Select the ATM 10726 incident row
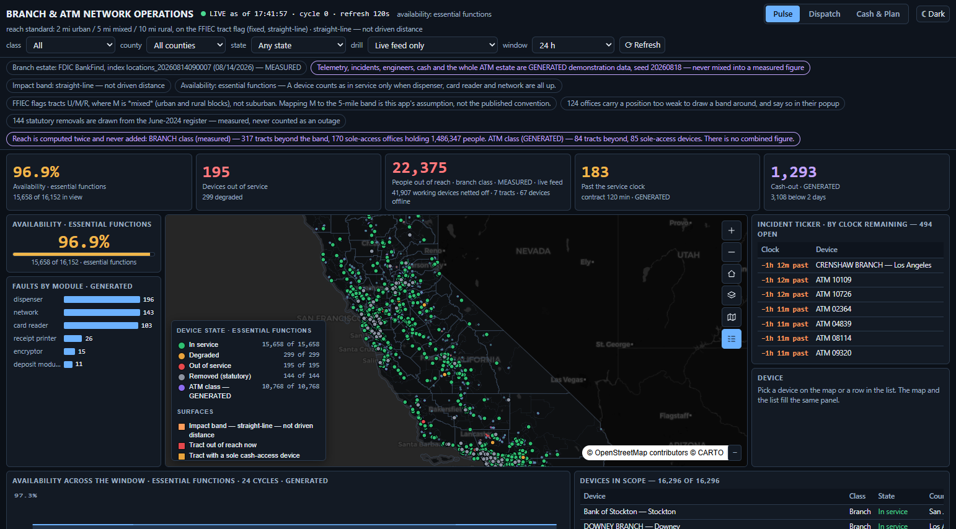 851,294
